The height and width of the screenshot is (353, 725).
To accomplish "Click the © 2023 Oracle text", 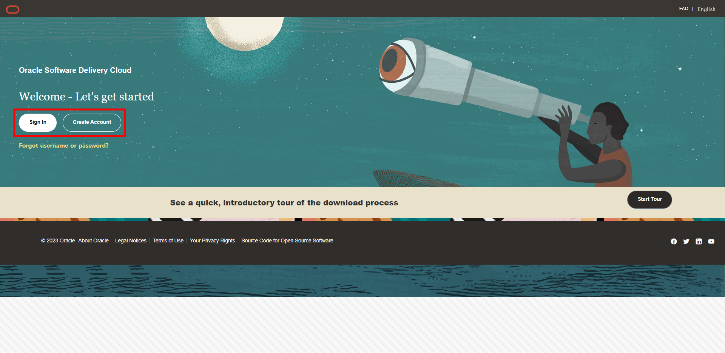I will [x=58, y=240].
